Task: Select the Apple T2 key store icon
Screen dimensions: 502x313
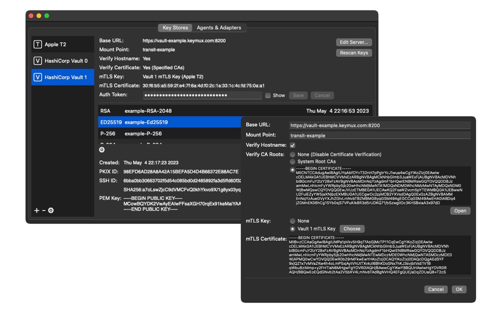Action: [38, 44]
